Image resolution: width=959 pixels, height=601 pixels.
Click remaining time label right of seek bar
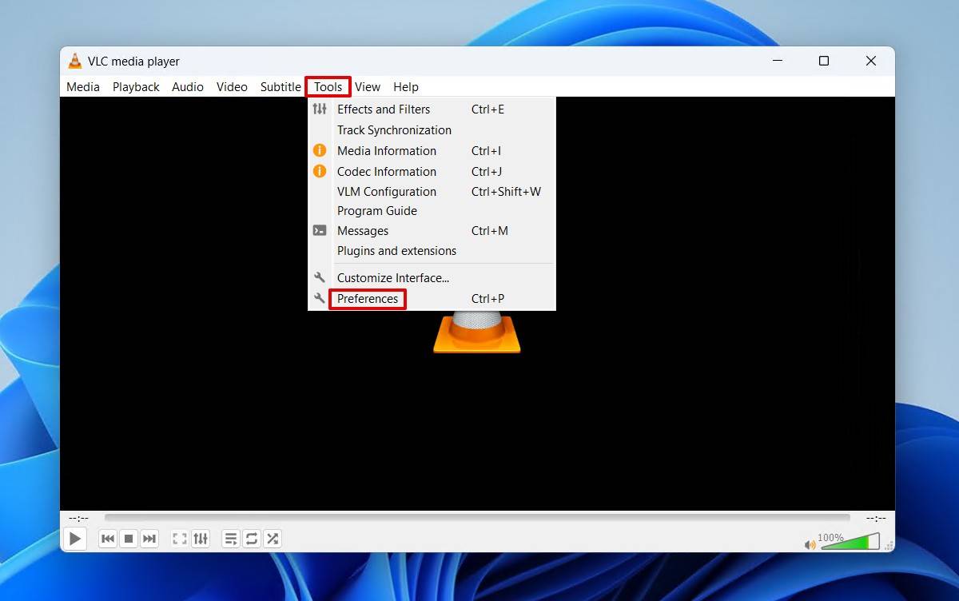click(876, 518)
